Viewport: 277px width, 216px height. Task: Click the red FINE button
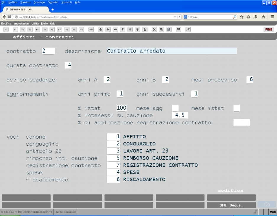click(x=269, y=30)
